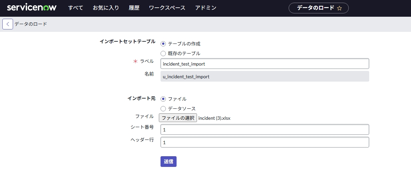This screenshot has width=411, height=195.
Task: Go back using the left chevron button
Action: pos(8,24)
